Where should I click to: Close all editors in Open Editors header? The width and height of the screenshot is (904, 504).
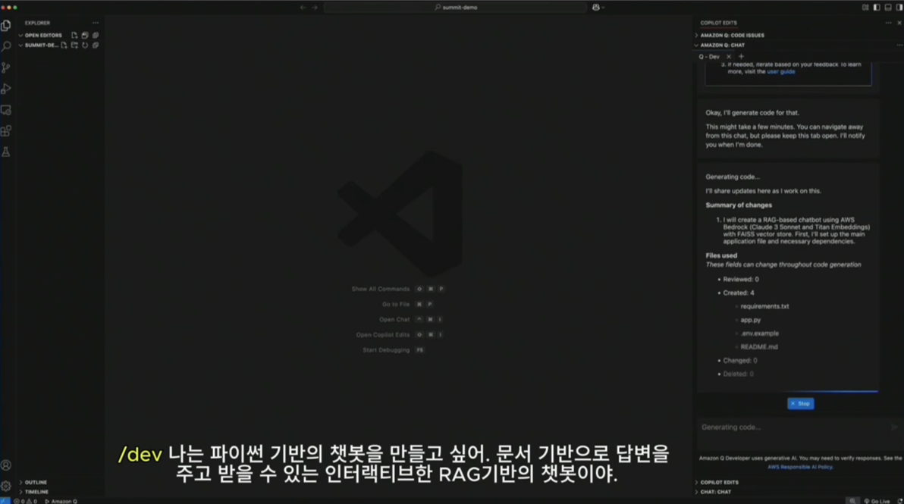pos(96,35)
